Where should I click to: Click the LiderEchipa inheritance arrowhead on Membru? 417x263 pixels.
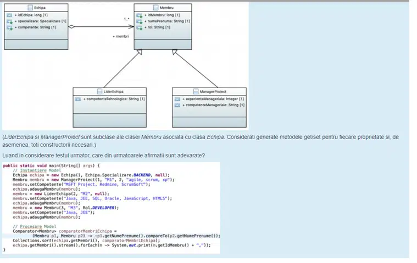[140, 52]
